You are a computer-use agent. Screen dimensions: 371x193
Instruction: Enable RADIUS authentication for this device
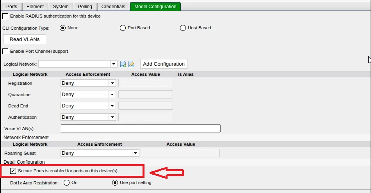tap(5, 16)
